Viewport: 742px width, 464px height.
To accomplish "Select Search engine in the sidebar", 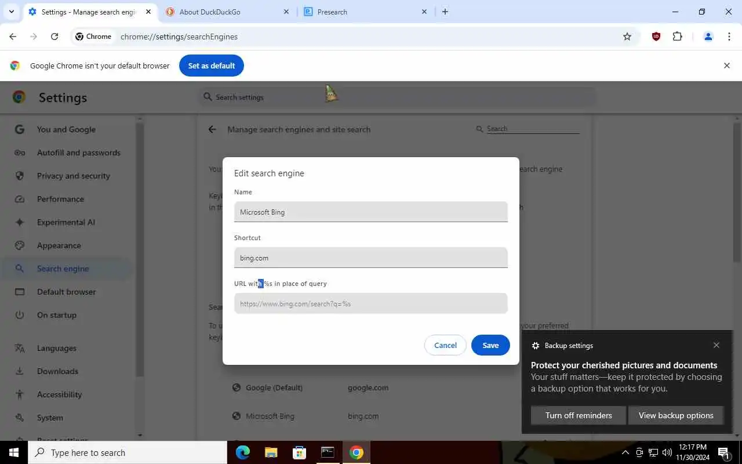I will [66, 269].
